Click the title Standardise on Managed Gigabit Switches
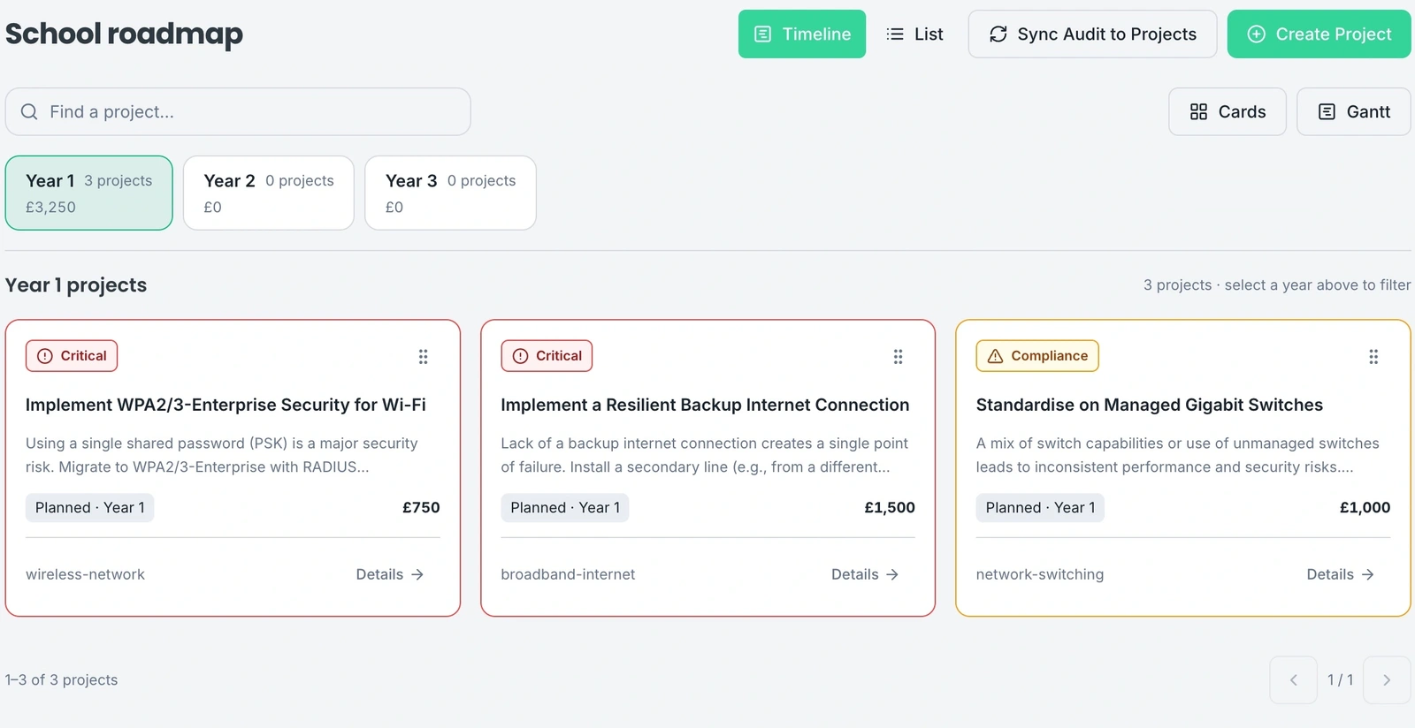The height and width of the screenshot is (728, 1415). (x=1150, y=405)
